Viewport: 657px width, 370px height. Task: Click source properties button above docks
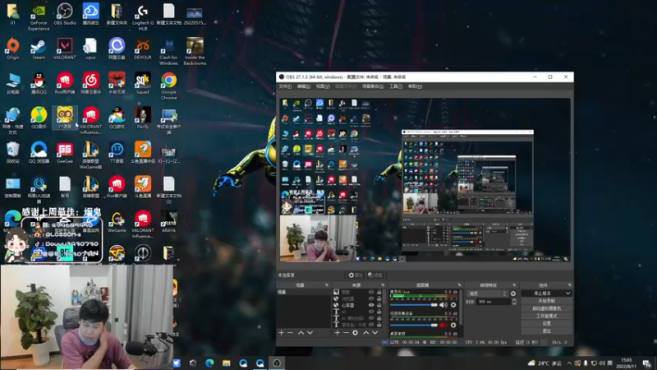[x=356, y=275]
